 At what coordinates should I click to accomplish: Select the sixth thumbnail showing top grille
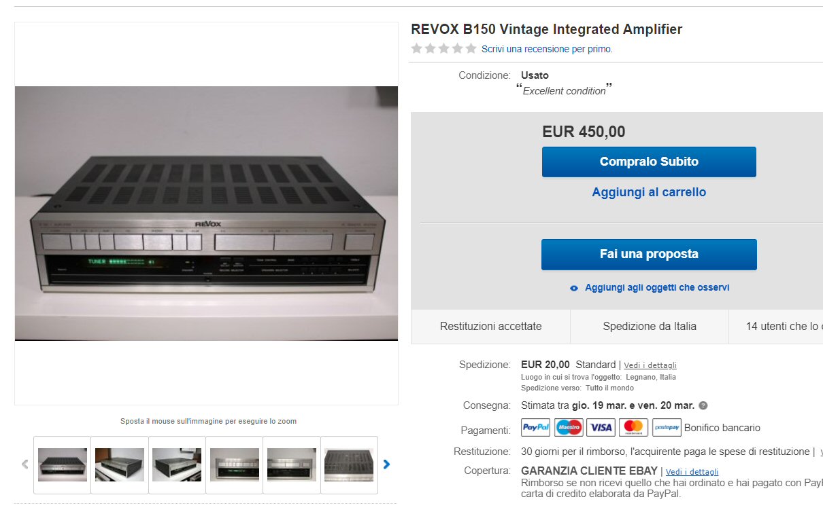(349, 464)
